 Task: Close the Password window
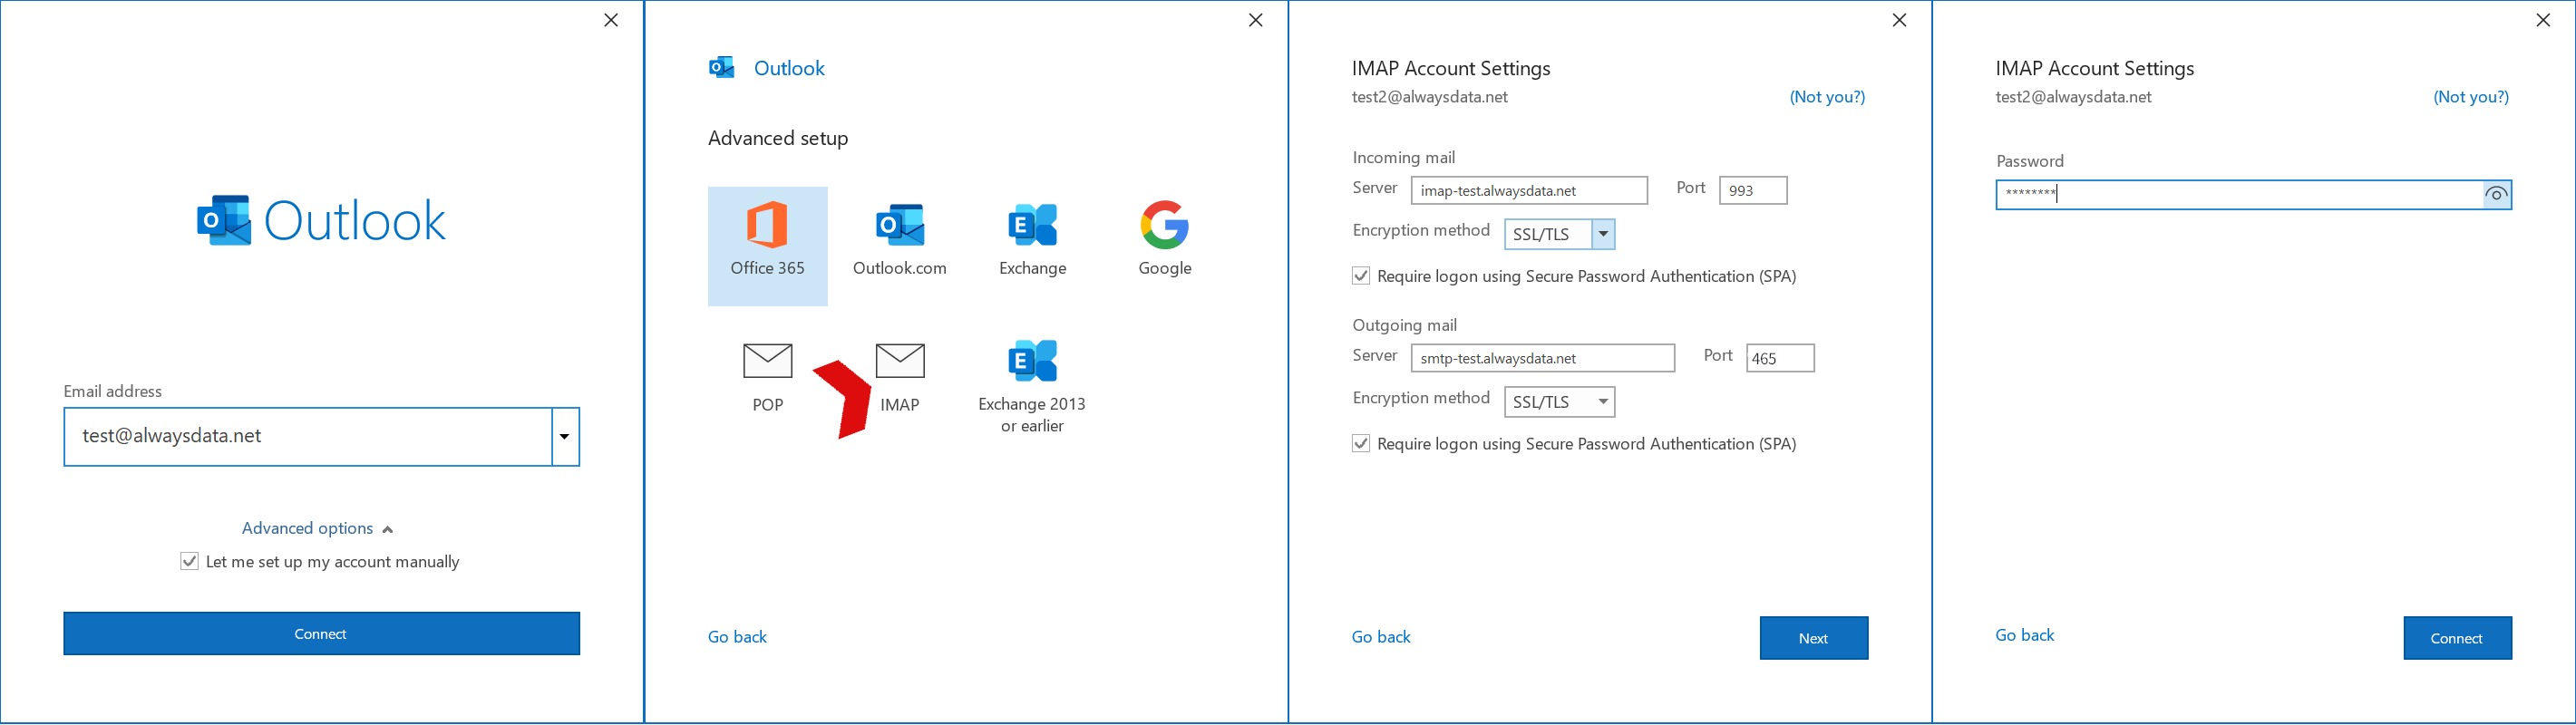click(x=2543, y=20)
